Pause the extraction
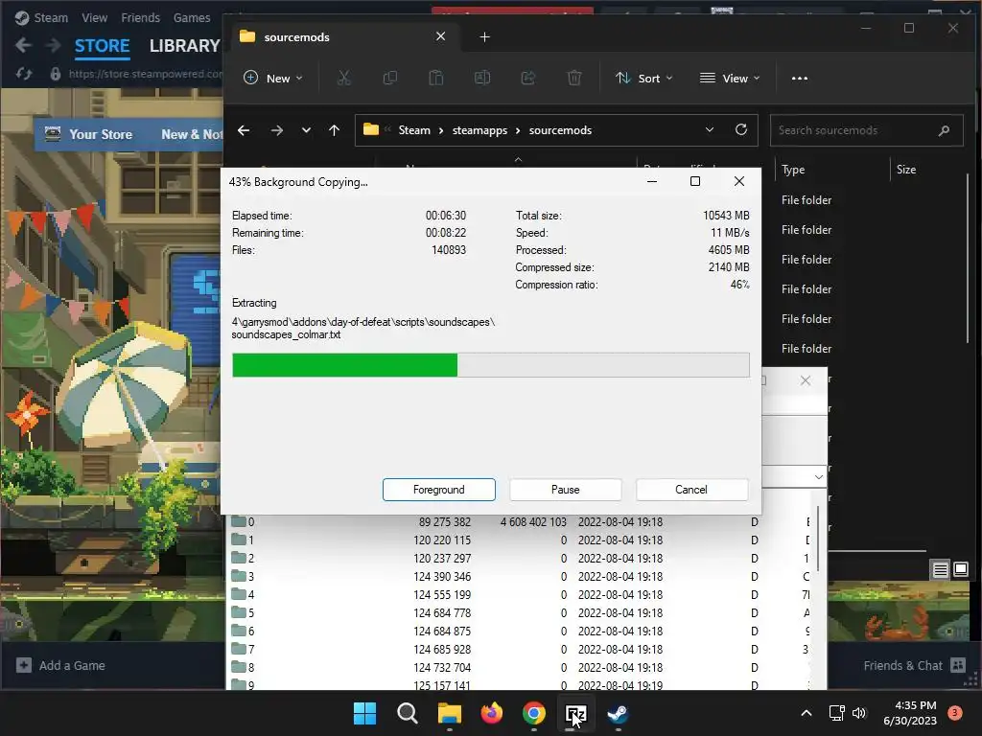Image resolution: width=982 pixels, height=736 pixels. click(x=566, y=490)
